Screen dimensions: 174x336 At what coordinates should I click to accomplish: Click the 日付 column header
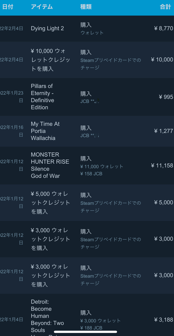coord(8,7)
